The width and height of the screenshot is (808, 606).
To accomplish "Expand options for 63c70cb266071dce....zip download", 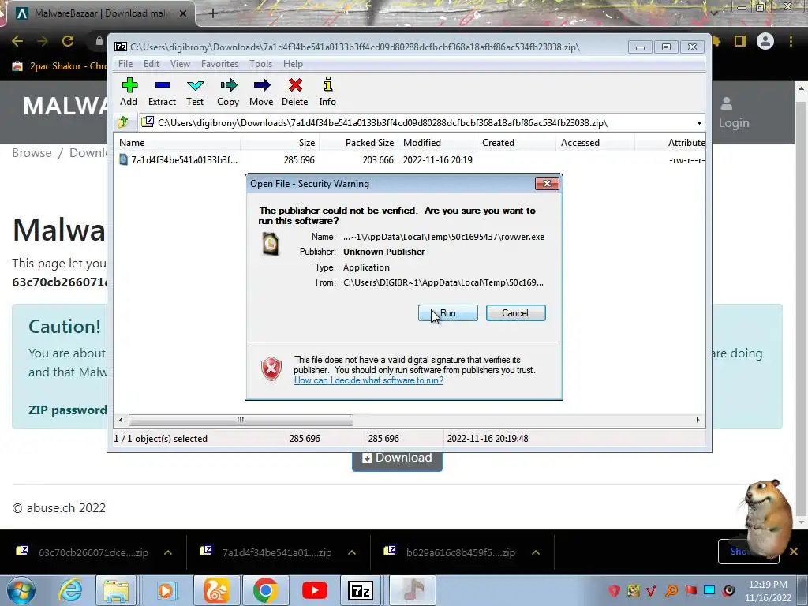I will tap(168, 552).
